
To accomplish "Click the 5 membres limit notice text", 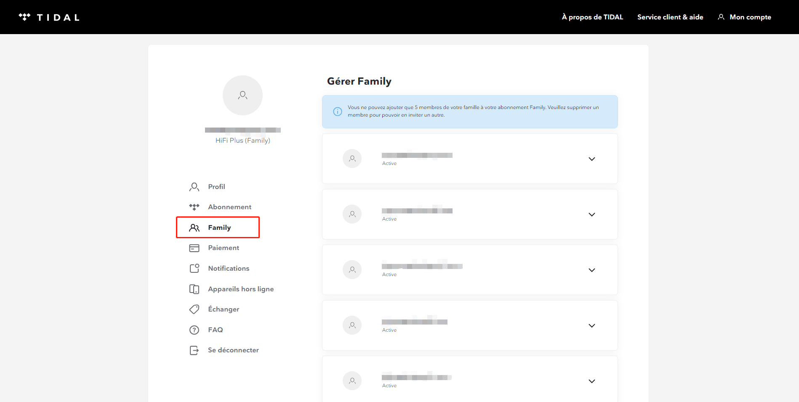I will [x=473, y=111].
